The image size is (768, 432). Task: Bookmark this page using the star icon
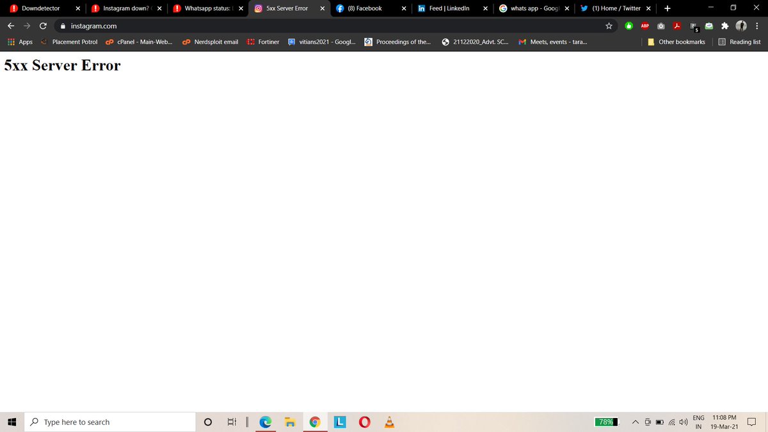click(x=609, y=26)
